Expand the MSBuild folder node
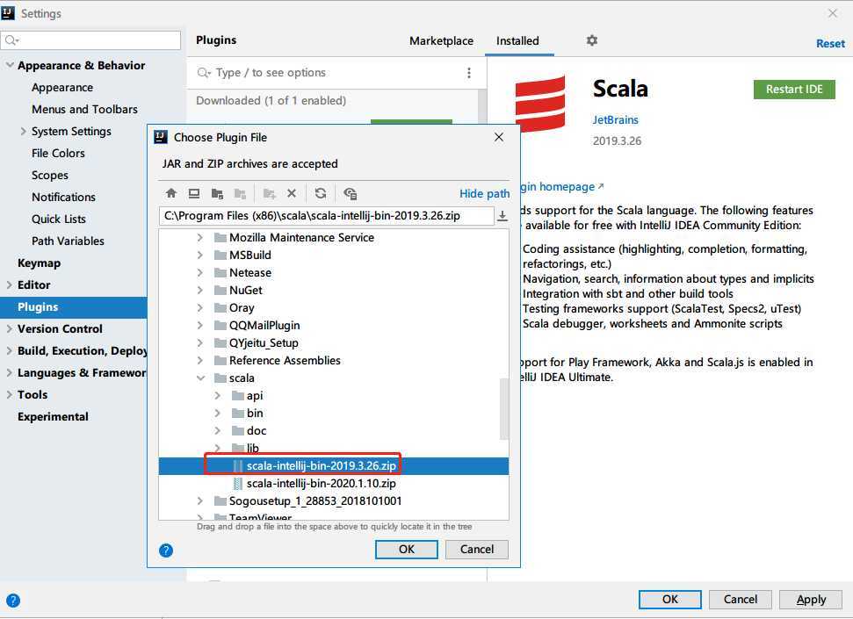The width and height of the screenshot is (853, 619). coord(200,255)
